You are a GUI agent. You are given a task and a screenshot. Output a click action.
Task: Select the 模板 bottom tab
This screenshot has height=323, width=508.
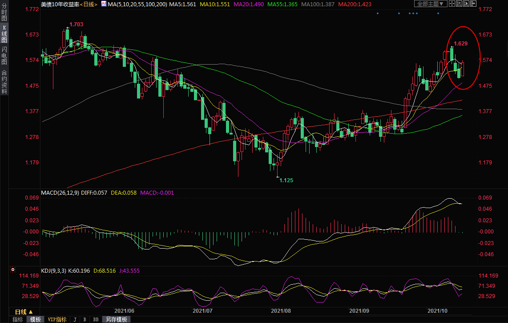[x=36, y=319]
